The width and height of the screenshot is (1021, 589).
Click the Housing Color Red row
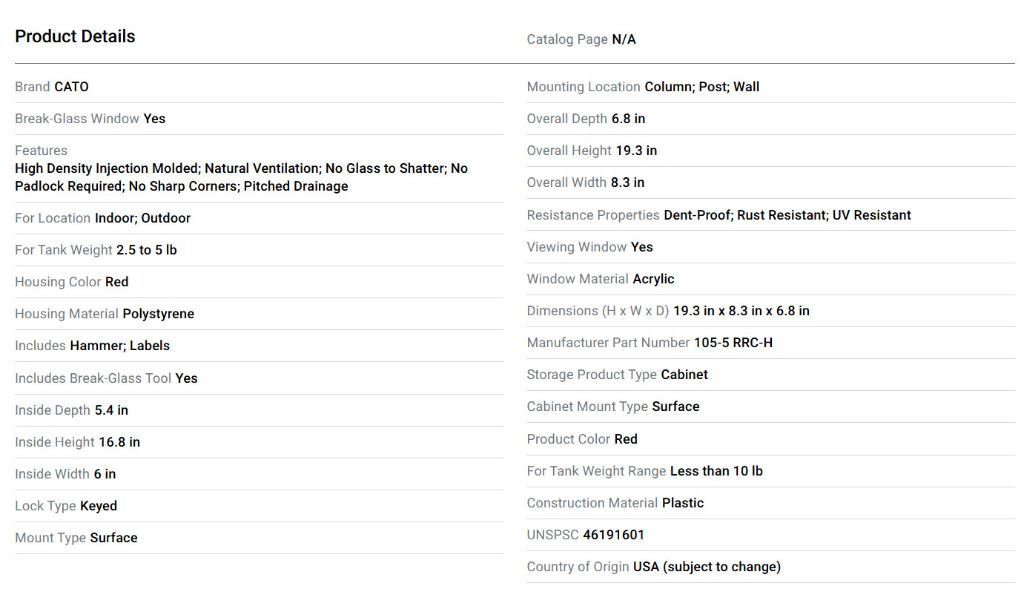tap(259, 282)
